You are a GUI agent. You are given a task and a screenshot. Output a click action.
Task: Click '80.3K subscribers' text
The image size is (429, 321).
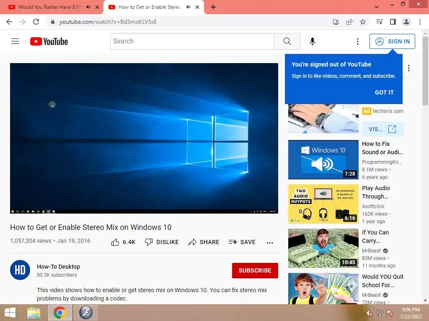click(57, 275)
